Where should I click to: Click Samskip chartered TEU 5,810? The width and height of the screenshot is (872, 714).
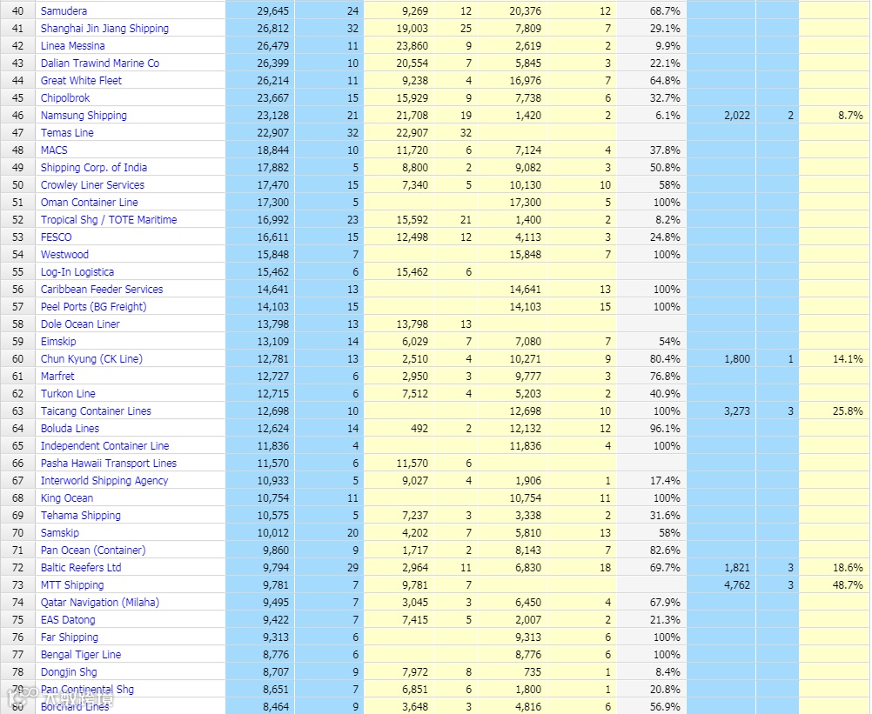click(x=527, y=533)
